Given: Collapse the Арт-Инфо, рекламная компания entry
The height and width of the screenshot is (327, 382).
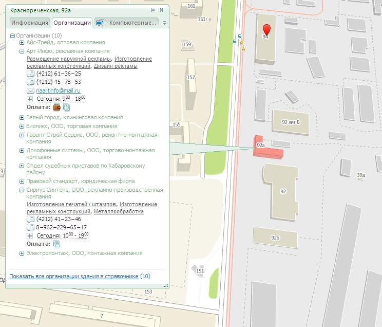Looking at the screenshot, I should pos(22,51).
